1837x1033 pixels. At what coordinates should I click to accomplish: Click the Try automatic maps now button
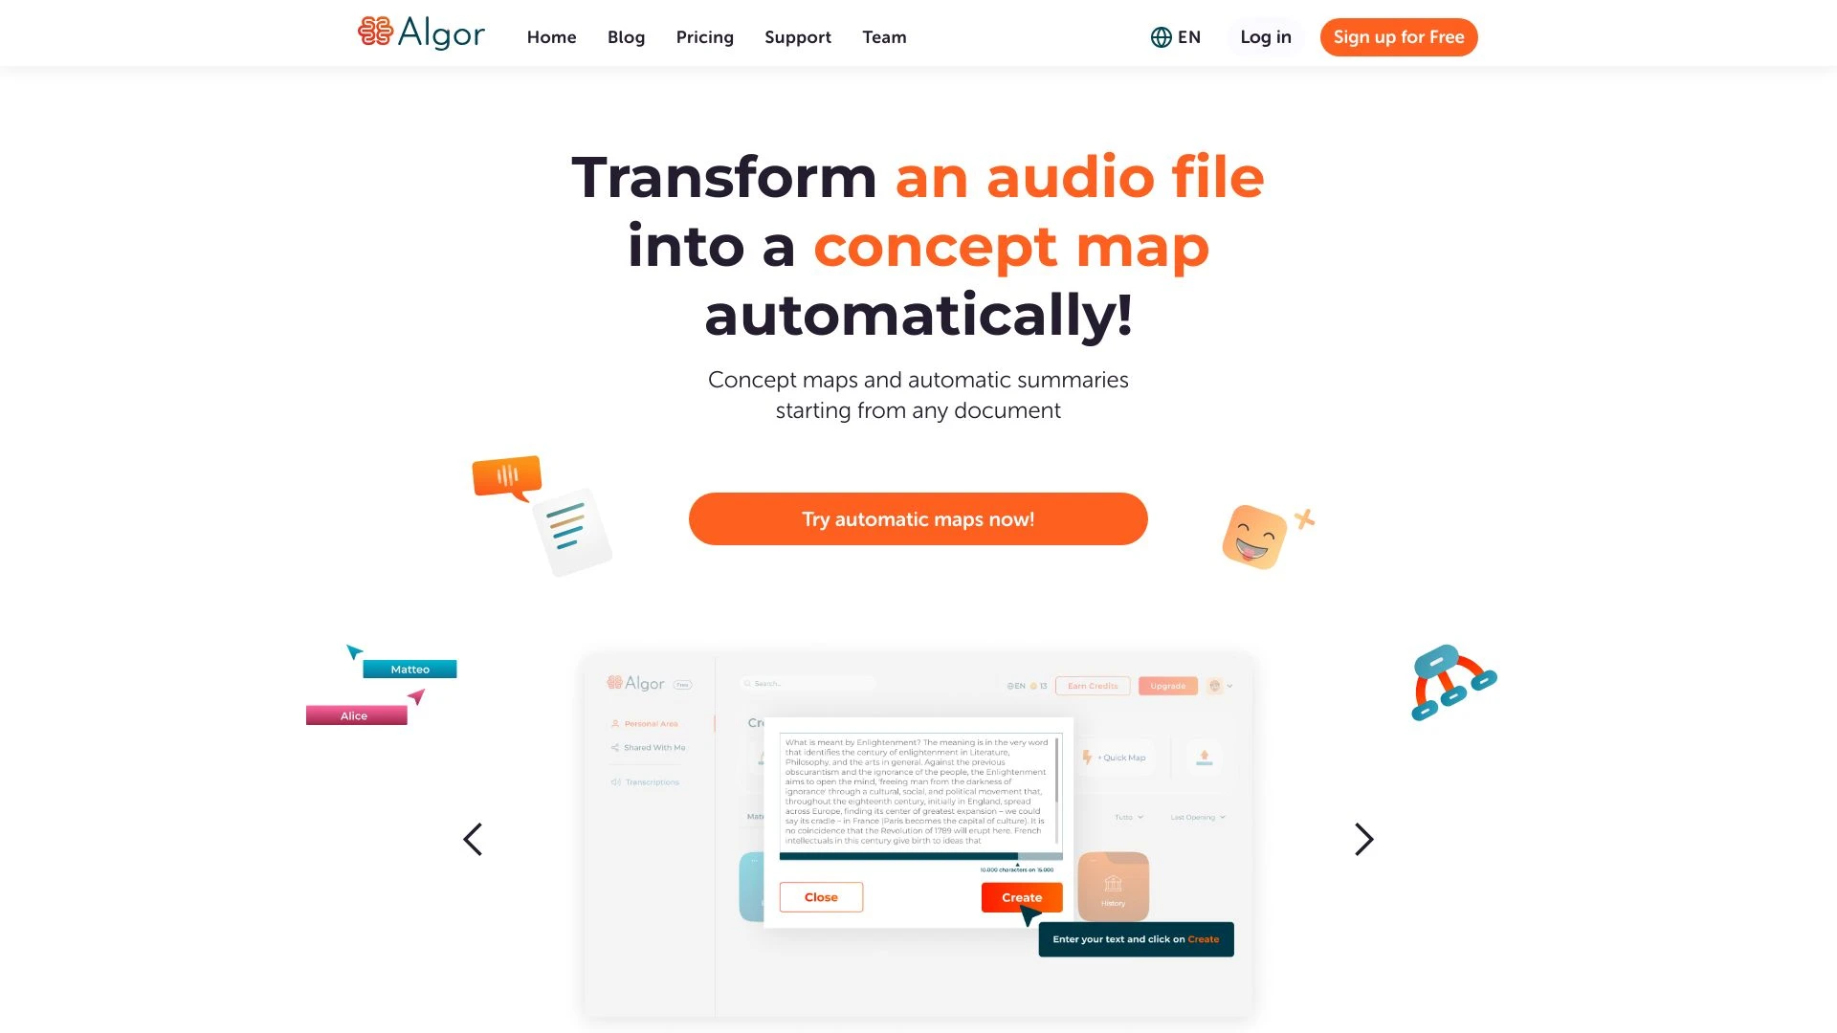pyautogui.click(x=918, y=518)
